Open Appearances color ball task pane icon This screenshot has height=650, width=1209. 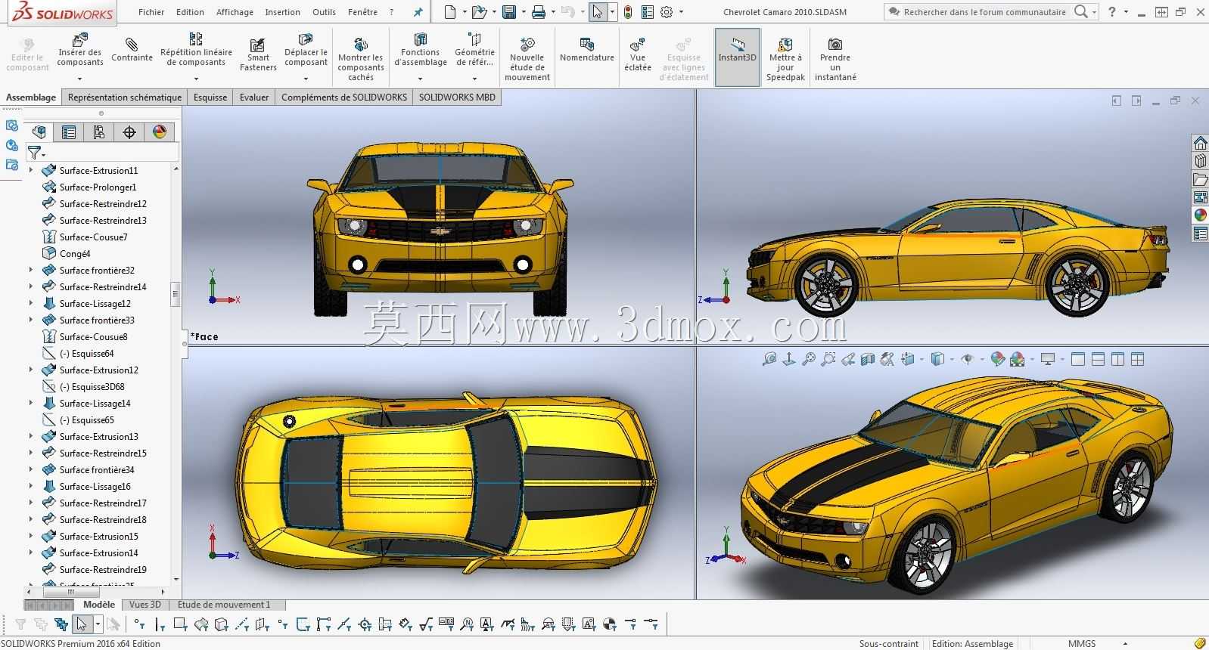pos(1200,215)
